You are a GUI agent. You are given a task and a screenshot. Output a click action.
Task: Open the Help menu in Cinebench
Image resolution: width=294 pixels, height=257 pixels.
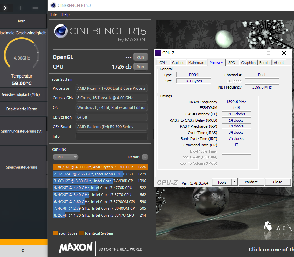point(66,14)
